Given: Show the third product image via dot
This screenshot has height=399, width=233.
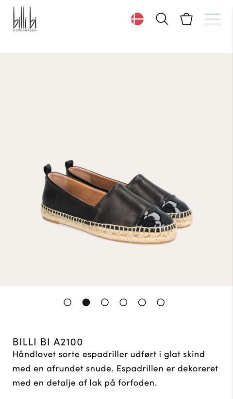Looking at the screenshot, I should click(x=105, y=302).
